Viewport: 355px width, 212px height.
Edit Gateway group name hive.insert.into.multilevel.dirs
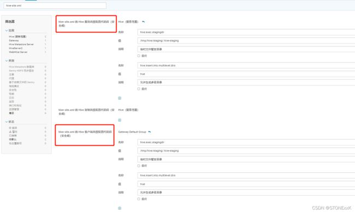pyautogui.click(x=246, y=175)
